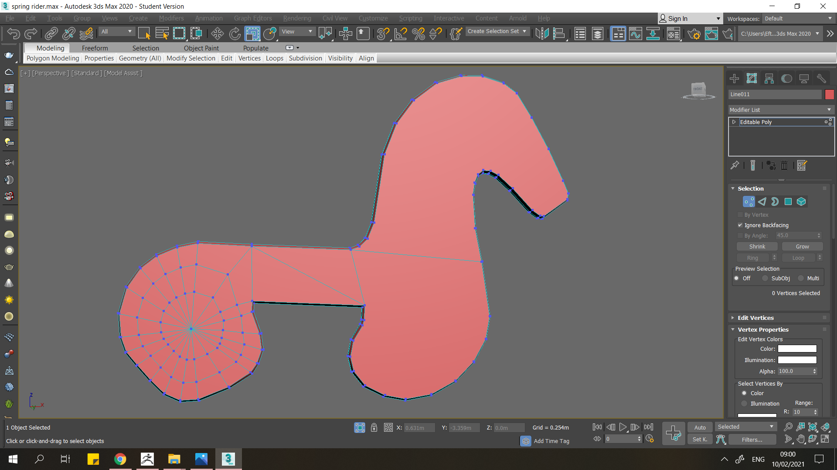This screenshot has height=470, width=837.
Task: Activate the Select and Move tool
Action: pos(217,34)
